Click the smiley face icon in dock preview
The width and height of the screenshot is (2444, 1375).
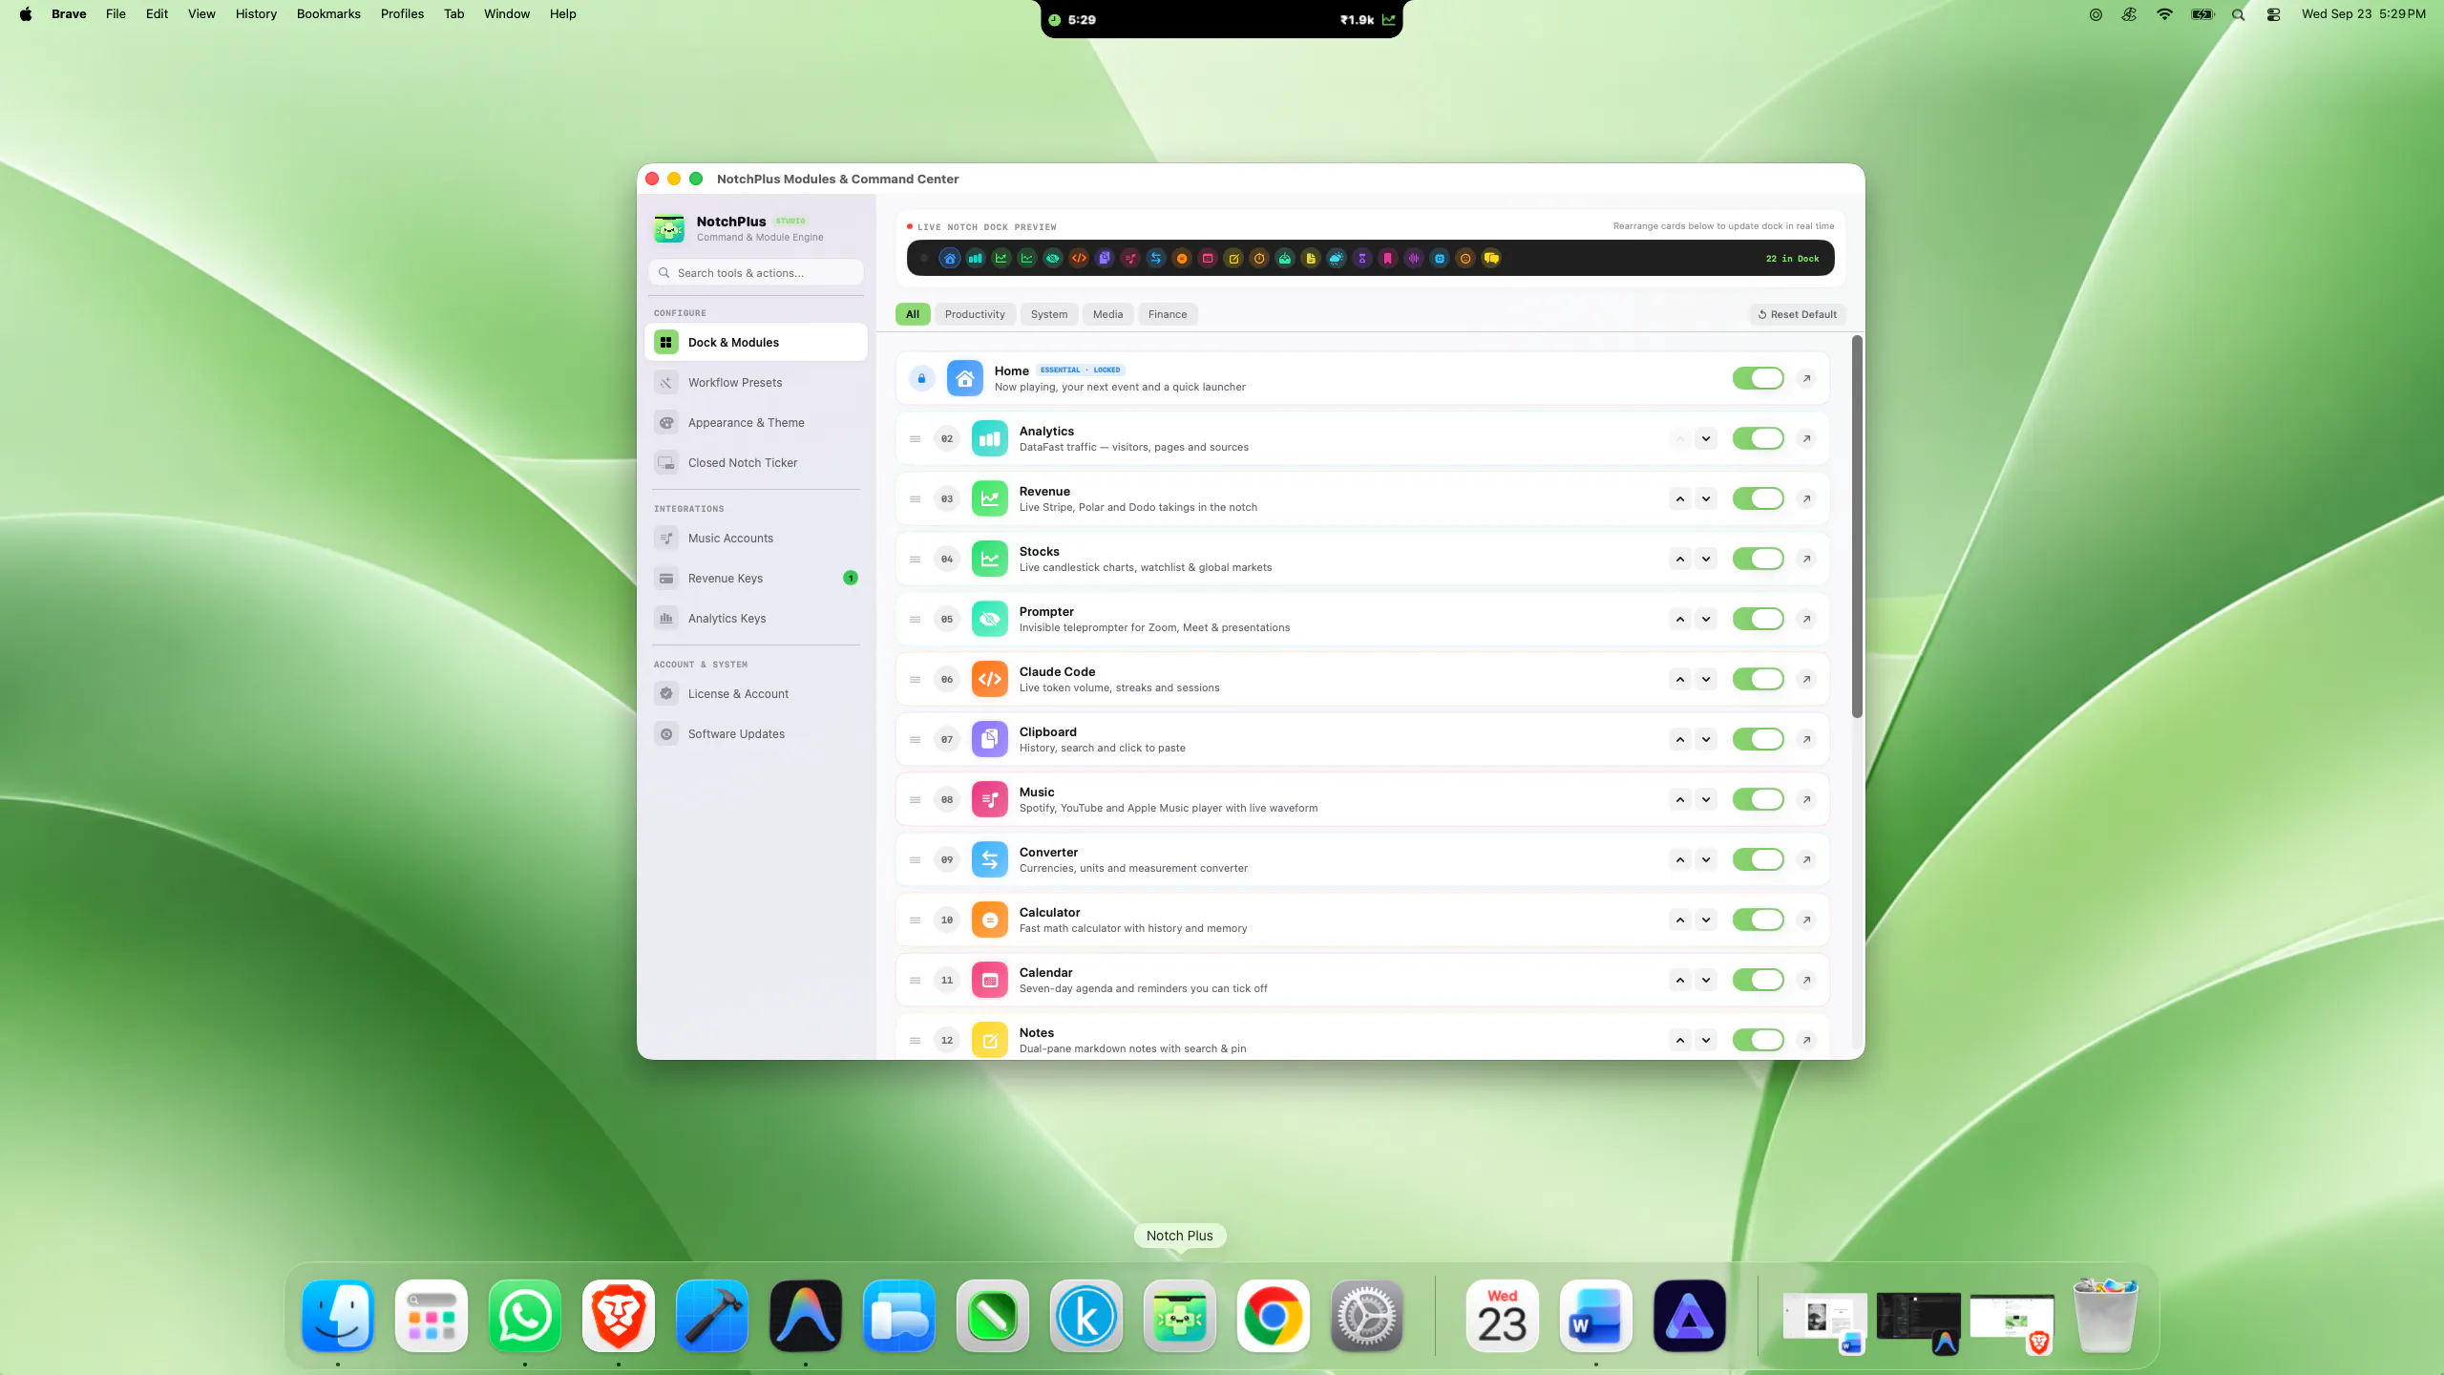coord(1465,258)
